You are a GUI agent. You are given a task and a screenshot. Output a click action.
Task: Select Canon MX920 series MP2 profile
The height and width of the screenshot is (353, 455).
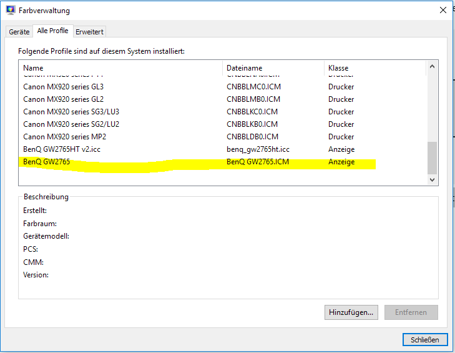64,137
